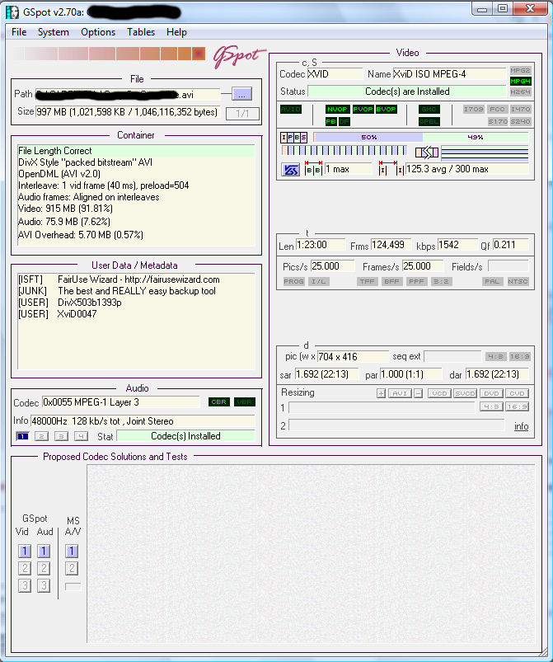
Task: Click the H264 codec indicator
Action: click(x=520, y=92)
